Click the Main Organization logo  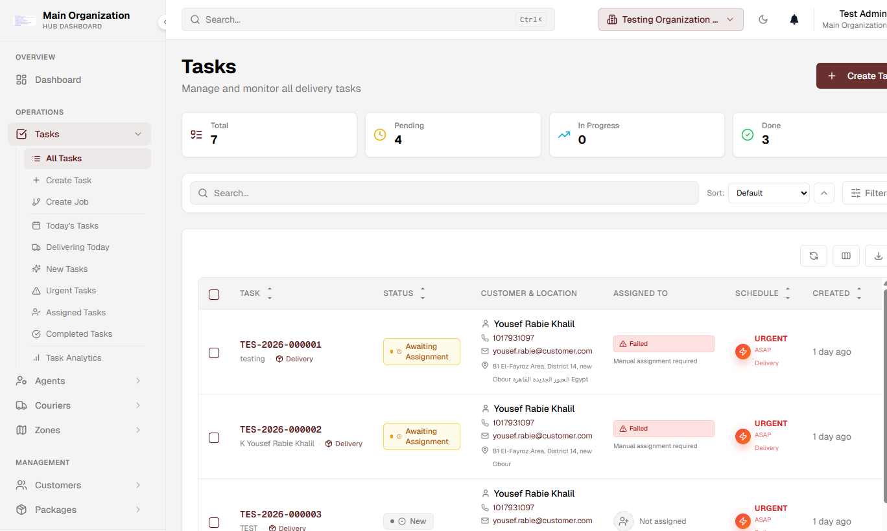pyautogui.click(x=25, y=21)
